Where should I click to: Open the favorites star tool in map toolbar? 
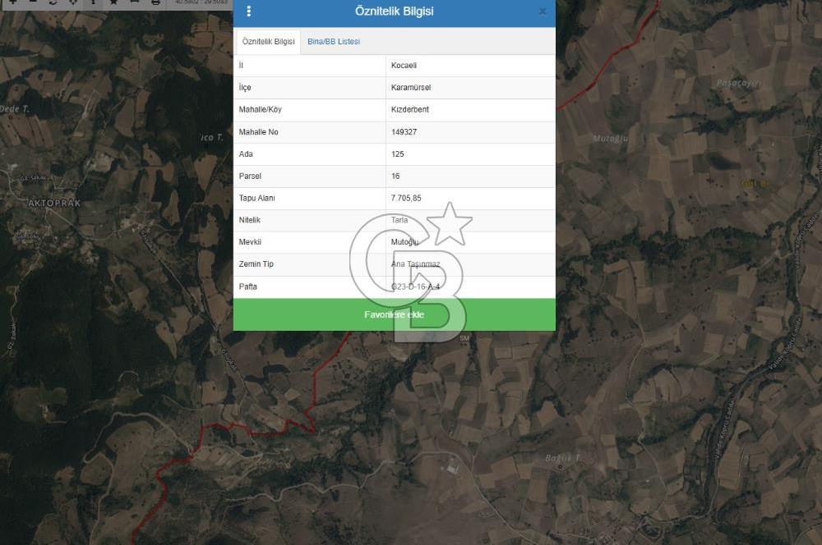(113, 2)
